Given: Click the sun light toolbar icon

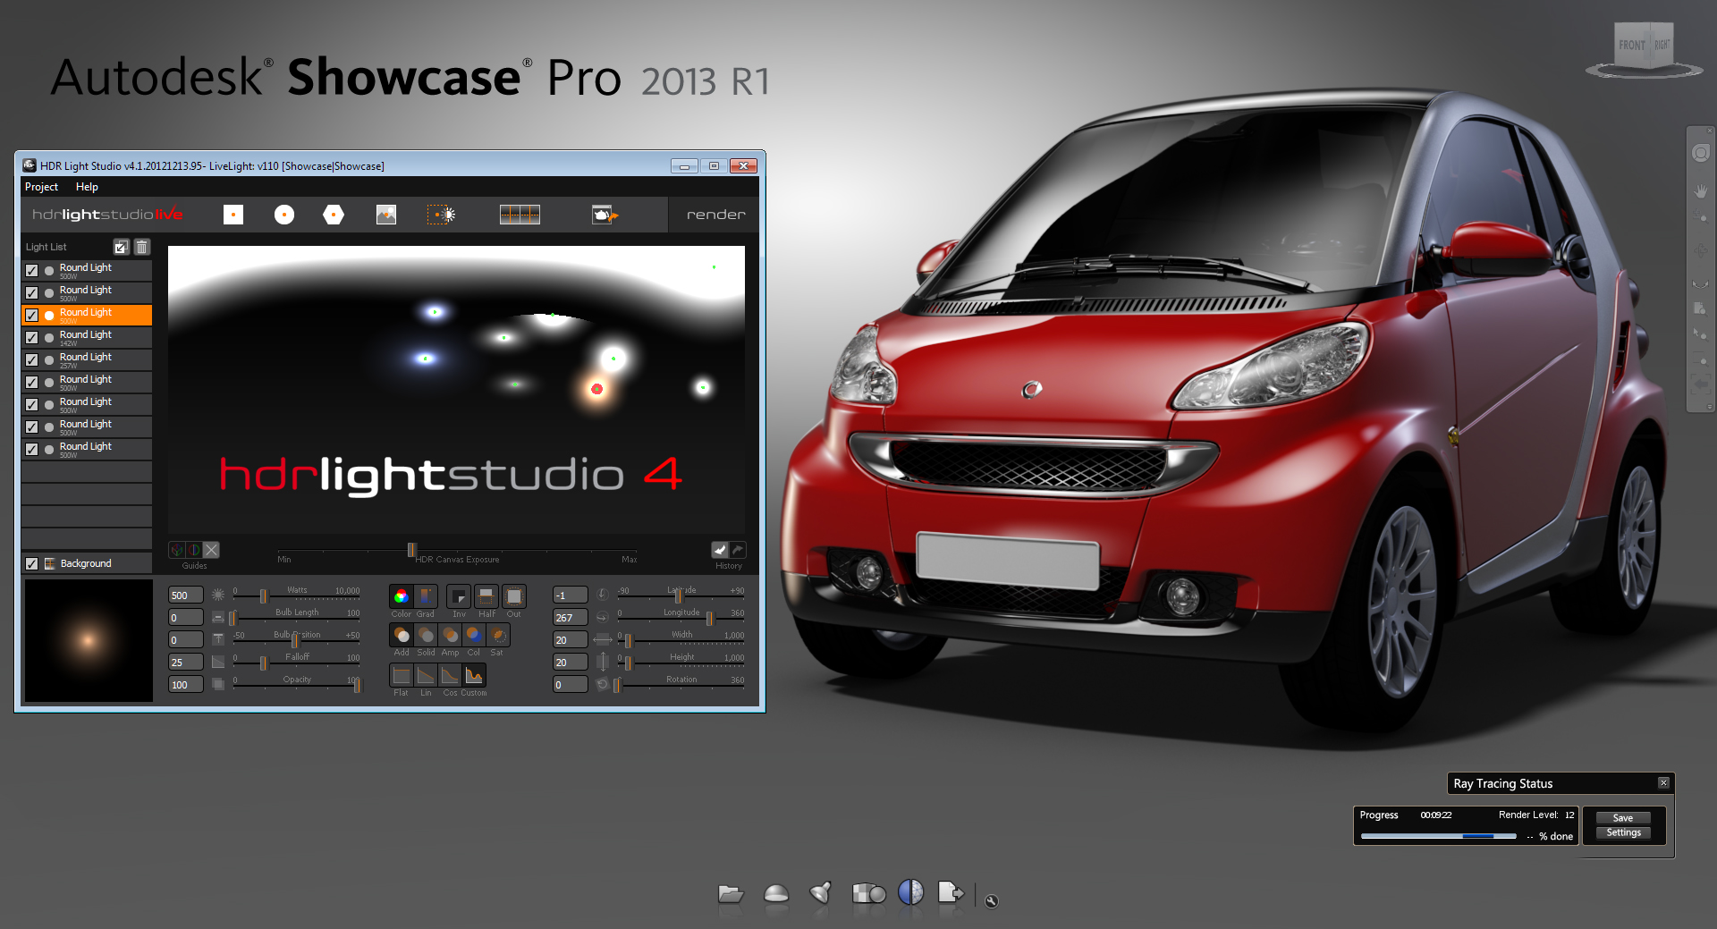Looking at the screenshot, I should point(441,215).
